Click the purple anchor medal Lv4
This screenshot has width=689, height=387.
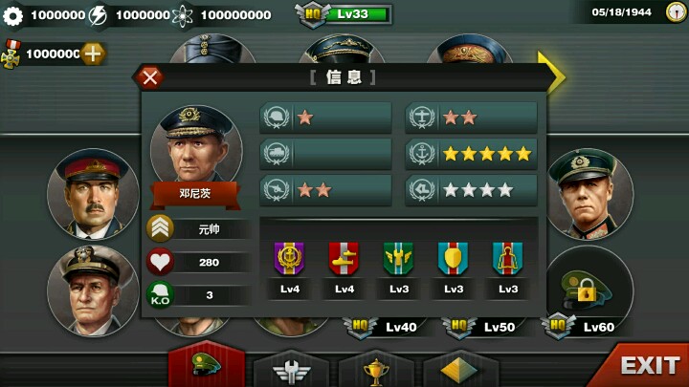tap(289, 258)
